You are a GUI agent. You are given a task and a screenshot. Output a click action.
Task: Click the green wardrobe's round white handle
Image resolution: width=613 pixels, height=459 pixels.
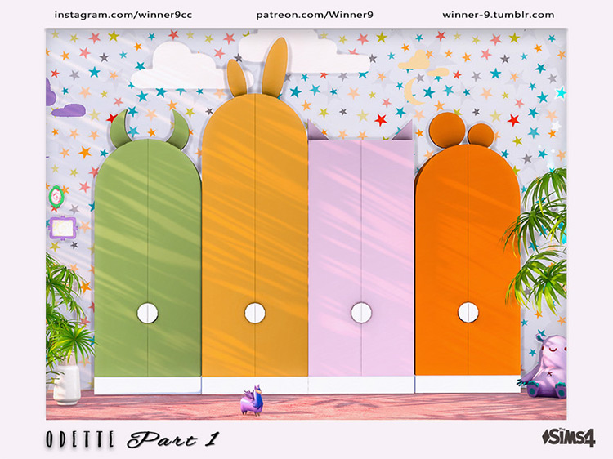tap(147, 313)
